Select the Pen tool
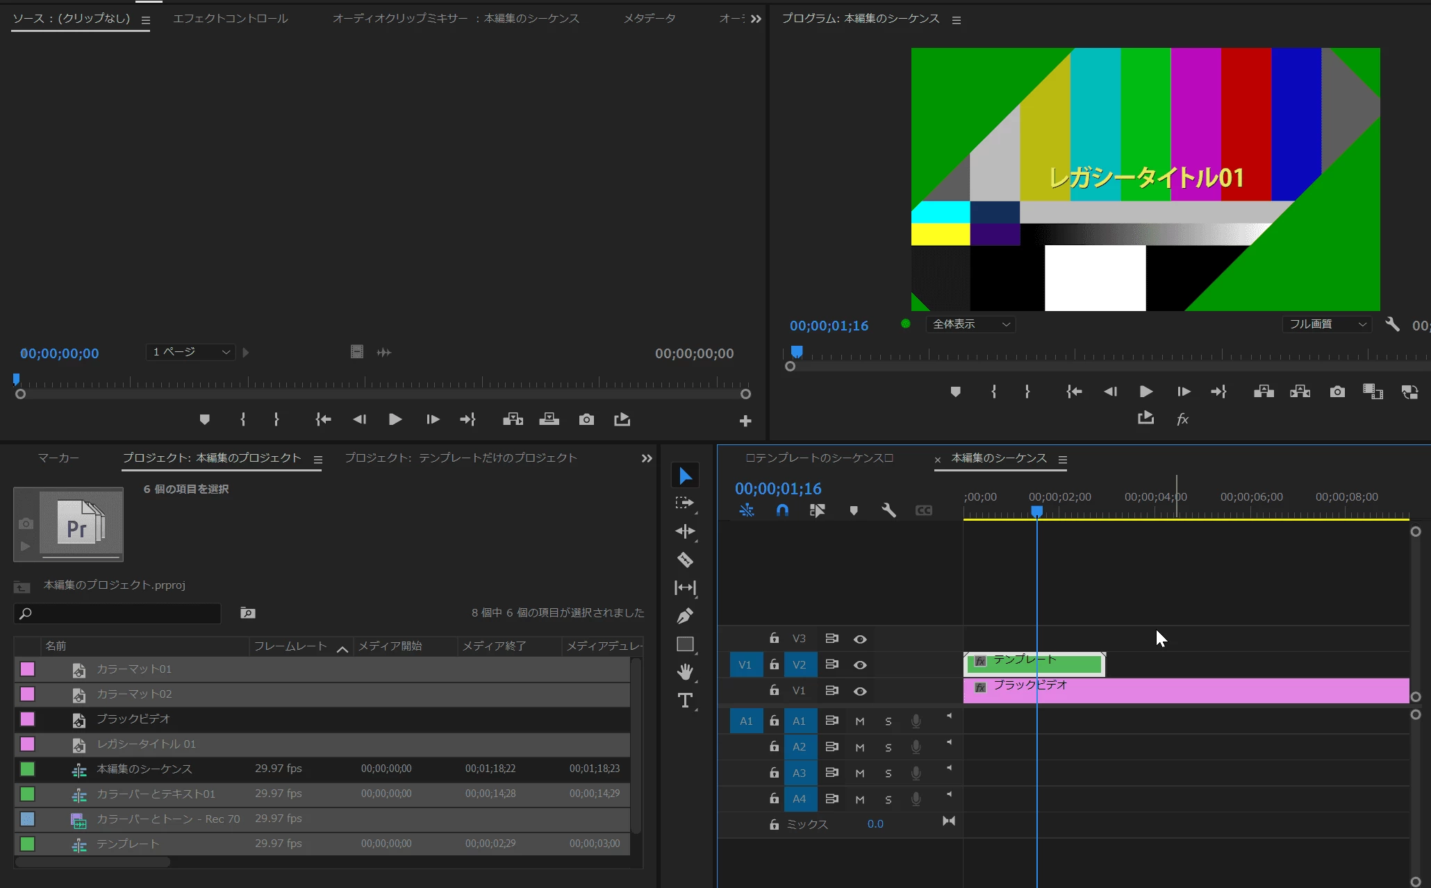Image resolution: width=1431 pixels, height=888 pixels. (685, 616)
